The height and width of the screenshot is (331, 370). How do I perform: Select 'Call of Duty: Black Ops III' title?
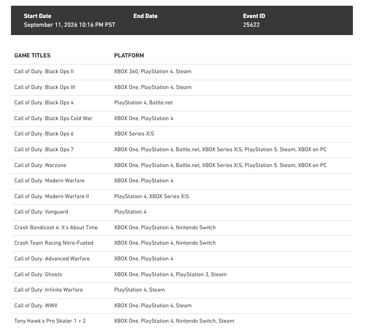(45, 87)
